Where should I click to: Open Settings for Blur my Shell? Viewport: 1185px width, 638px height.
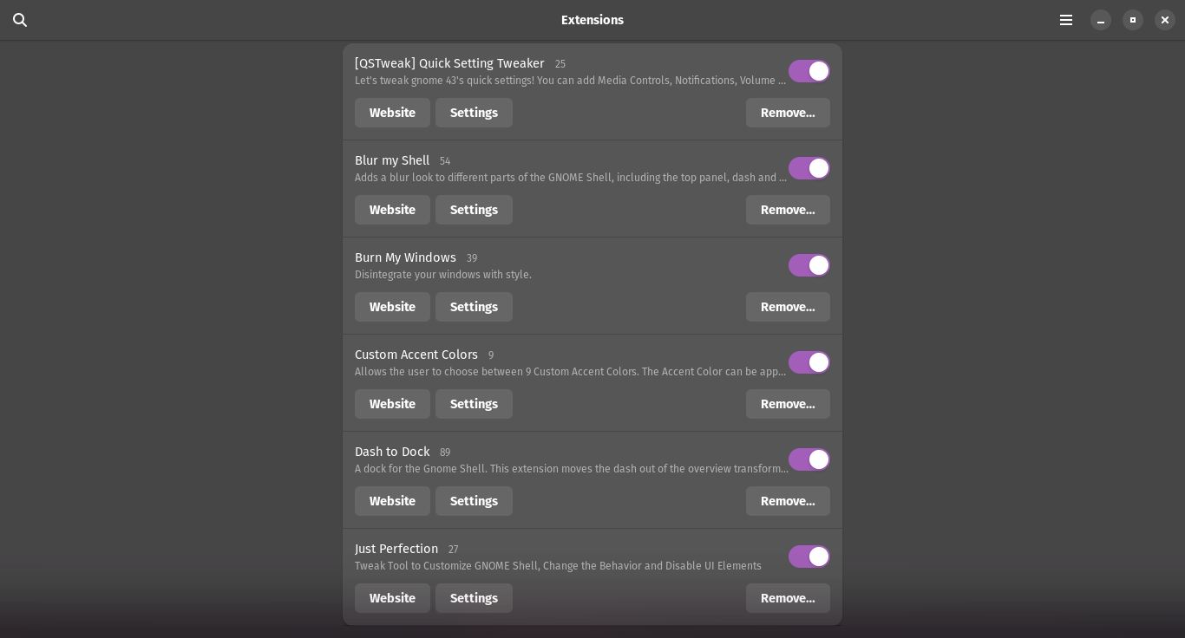[x=474, y=210]
